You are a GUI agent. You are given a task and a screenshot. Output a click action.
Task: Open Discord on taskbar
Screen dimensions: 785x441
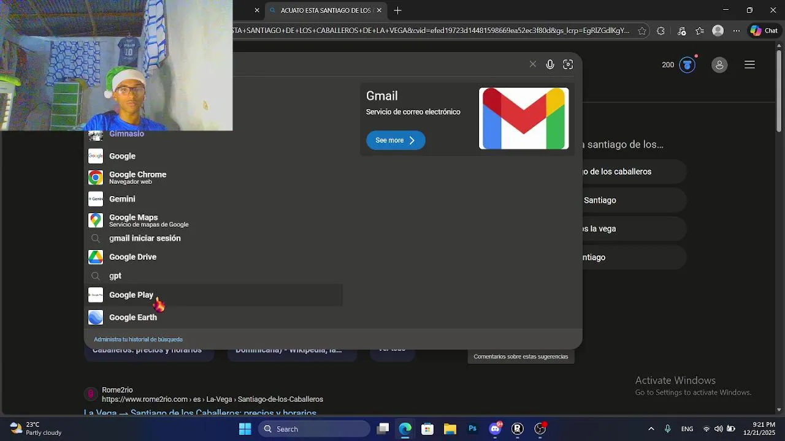[x=495, y=429]
